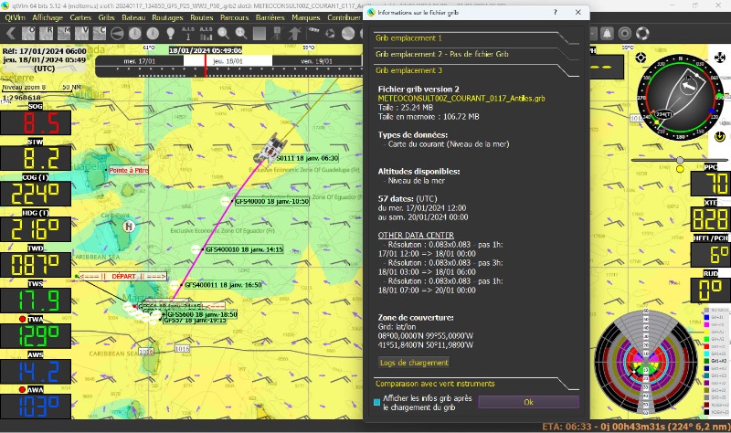Click the grey globe toolbar icon
The width and height of the screenshot is (731, 433).
[348, 33]
